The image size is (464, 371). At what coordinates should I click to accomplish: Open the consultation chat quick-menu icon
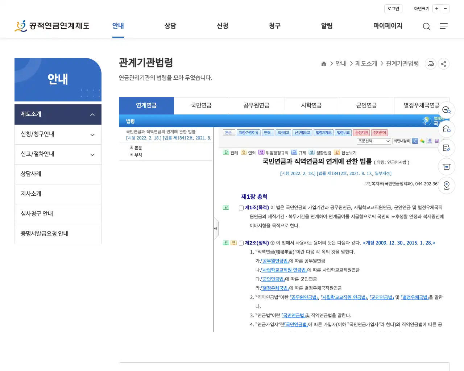click(x=446, y=129)
